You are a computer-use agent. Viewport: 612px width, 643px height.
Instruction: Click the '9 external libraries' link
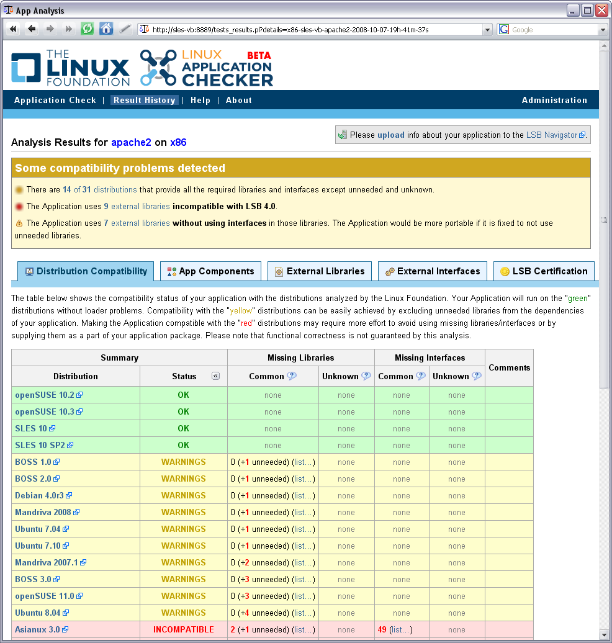137,206
